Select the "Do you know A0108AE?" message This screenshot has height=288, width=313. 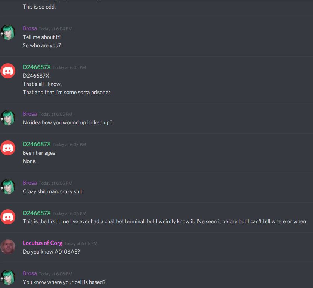pos(51,252)
